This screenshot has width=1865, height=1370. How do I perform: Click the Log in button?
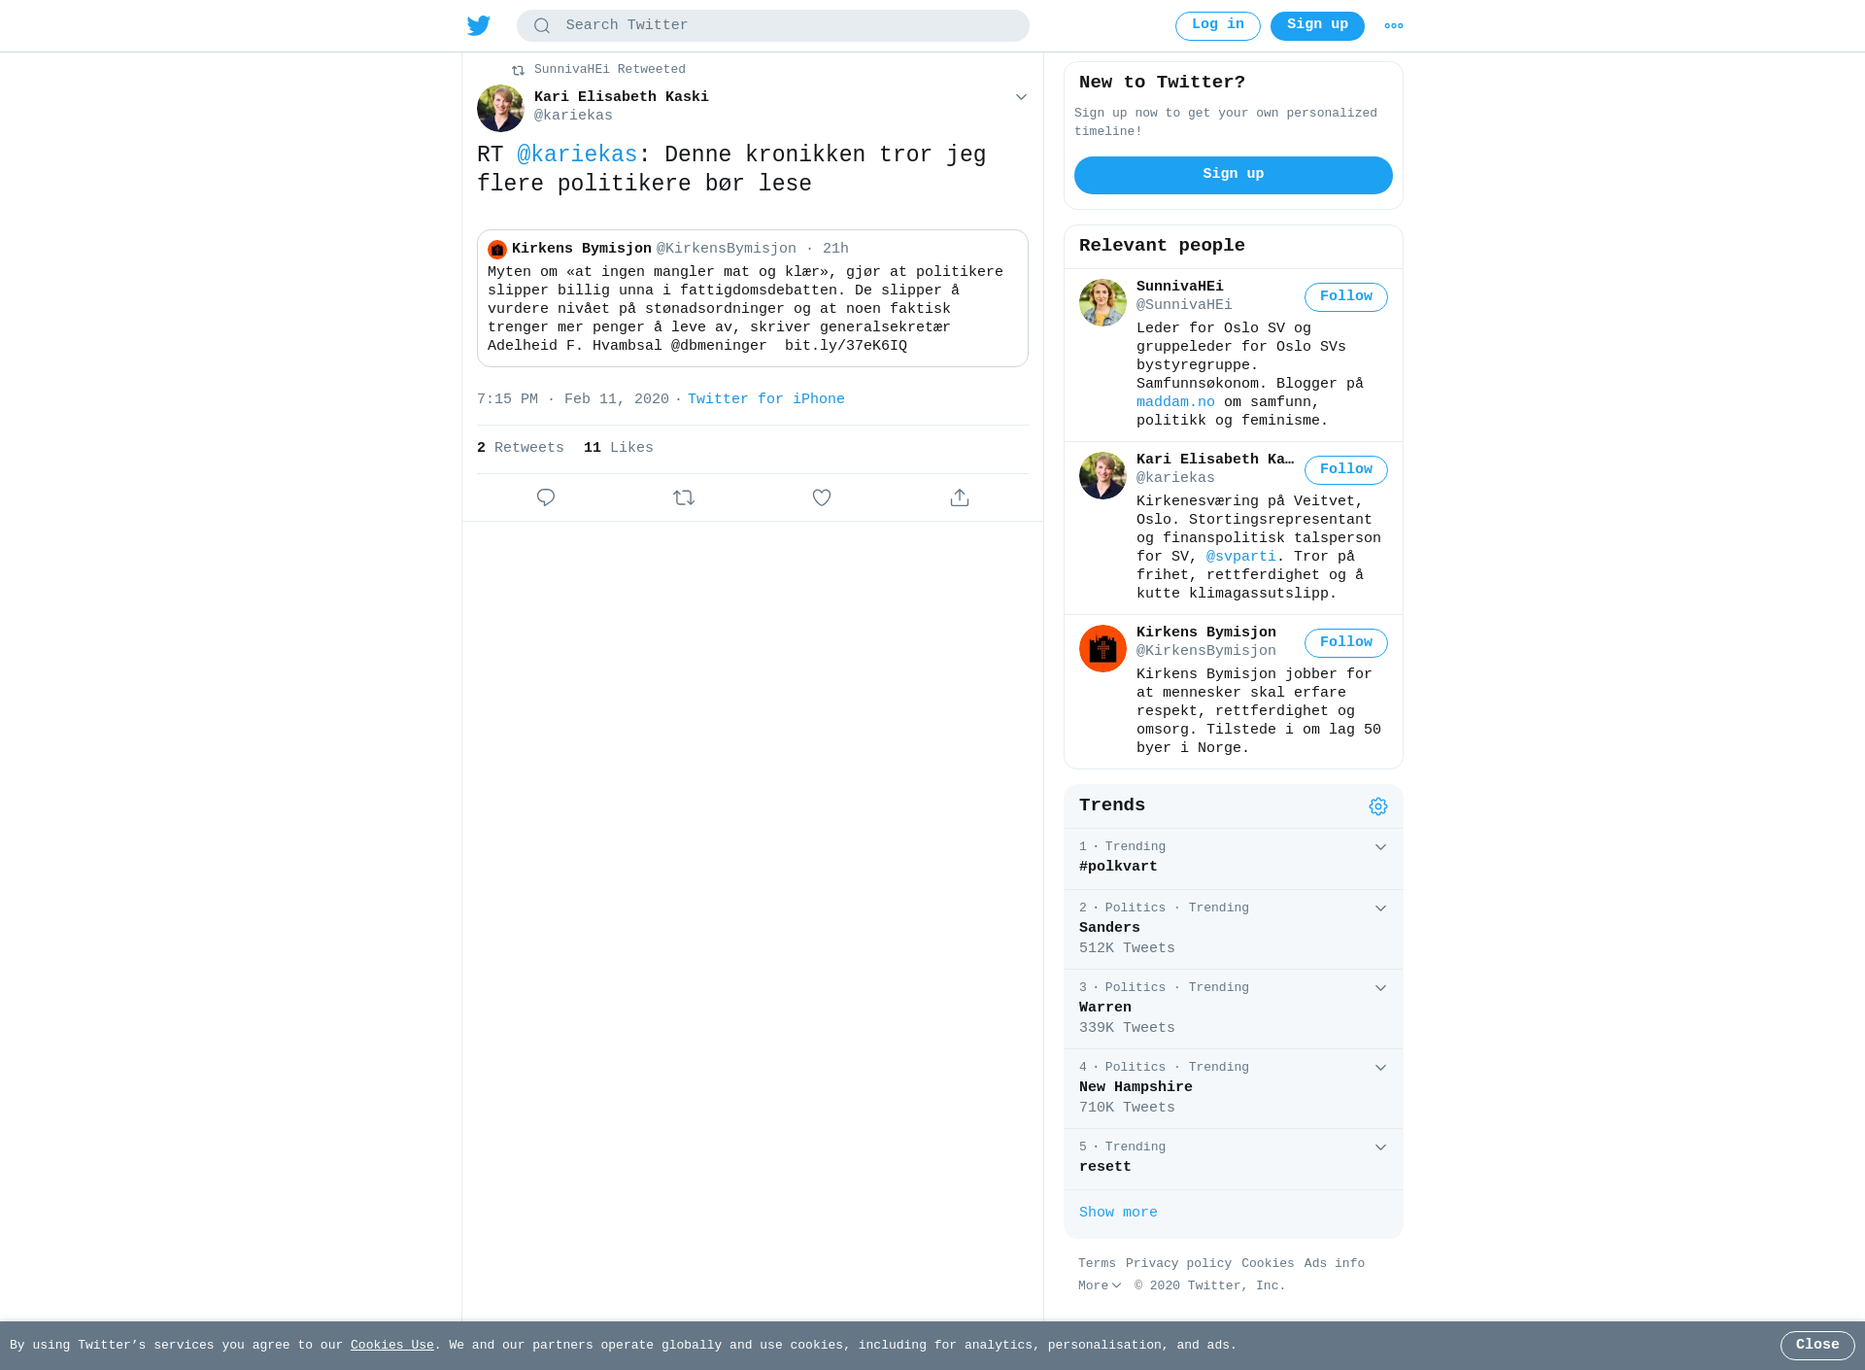point(1218,26)
